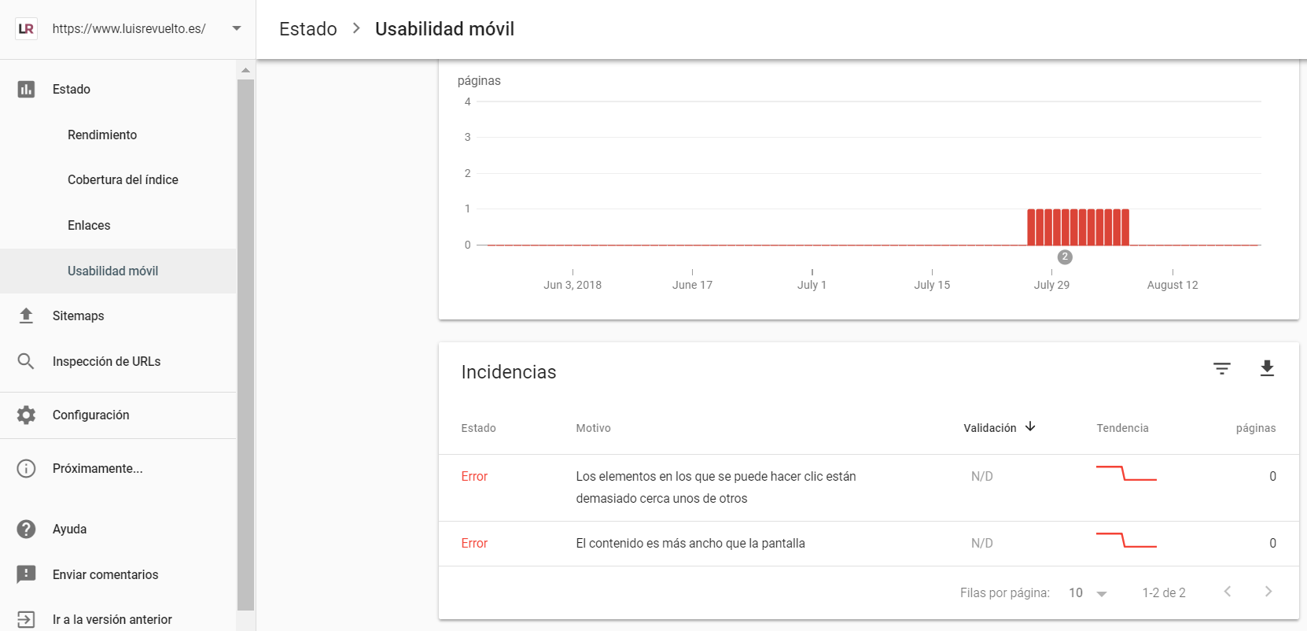1307x631 pixels.
Task: Open the Incidencias filter icon
Action: point(1221,368)
